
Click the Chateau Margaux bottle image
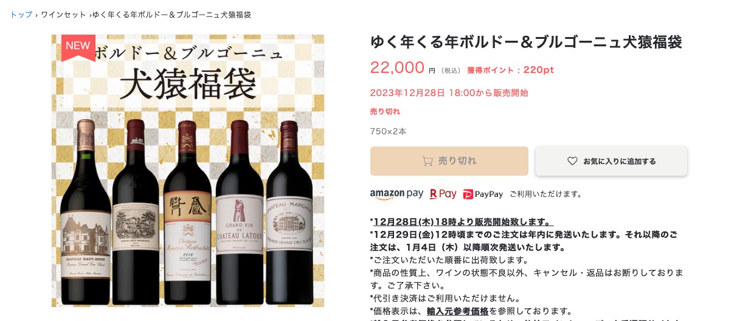[289, 213]
